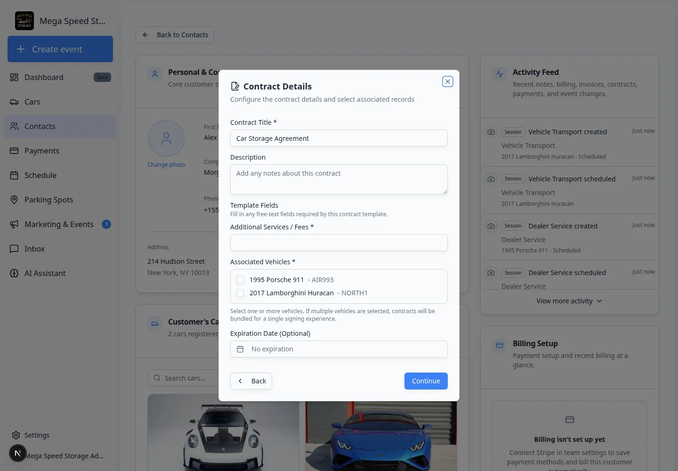This screenshot has width=678, height=471.
Task: Click the Marketing & Events megaphone icon
Action: click(14, 224)
